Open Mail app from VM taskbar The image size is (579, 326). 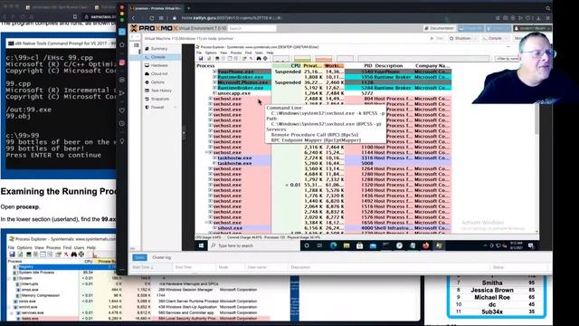(x=373, y=245)
